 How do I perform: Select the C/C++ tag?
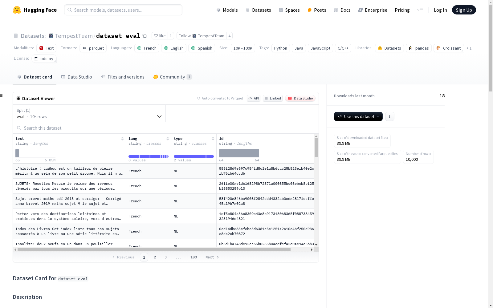[x=343, y=48]
